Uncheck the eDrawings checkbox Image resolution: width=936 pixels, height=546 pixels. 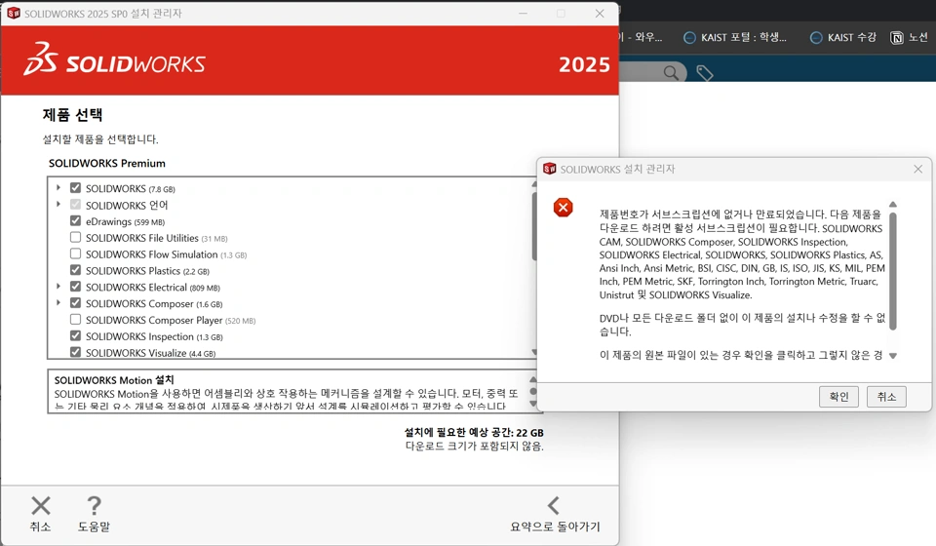pyautogui.click(x=75, y=220)
